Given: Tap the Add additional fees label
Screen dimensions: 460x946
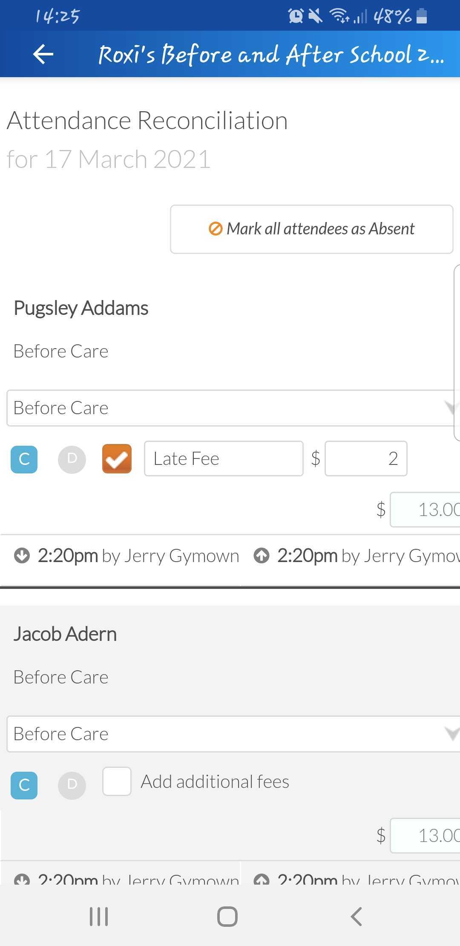Looking at the screenshot, I should point(215,782).
